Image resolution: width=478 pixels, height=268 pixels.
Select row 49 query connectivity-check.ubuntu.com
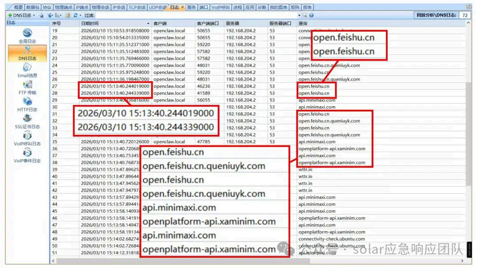click(332, 239)
